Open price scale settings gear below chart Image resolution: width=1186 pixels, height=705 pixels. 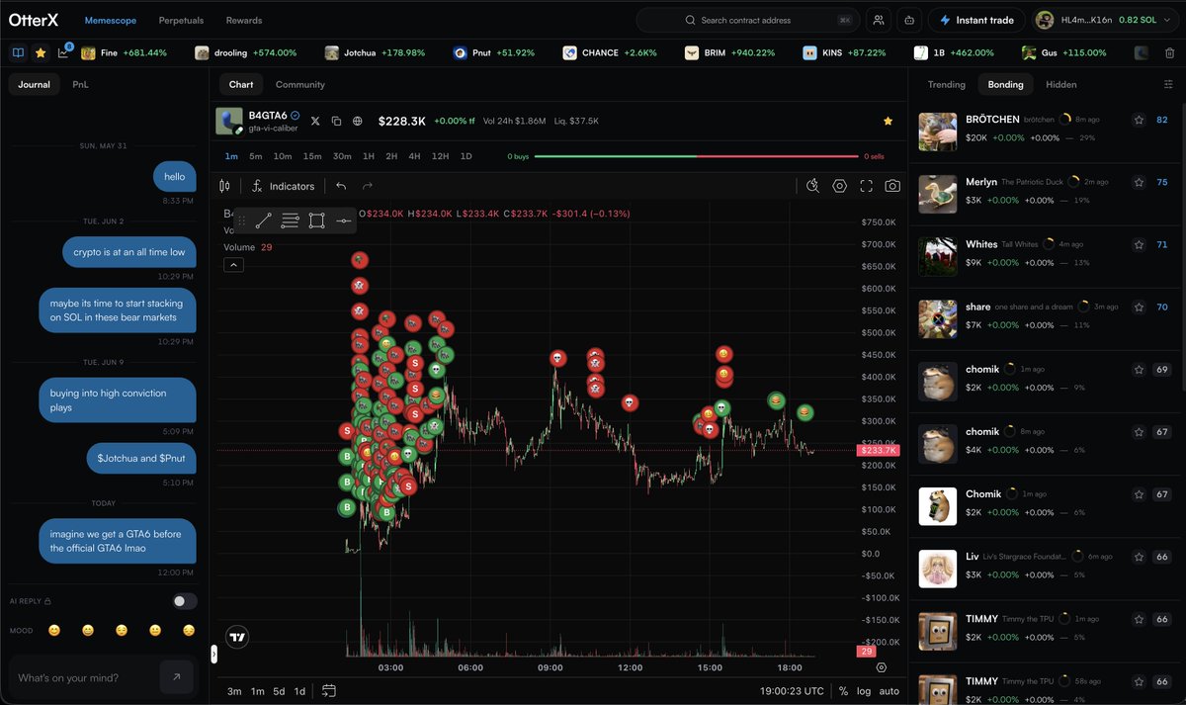tap(881, 667)
